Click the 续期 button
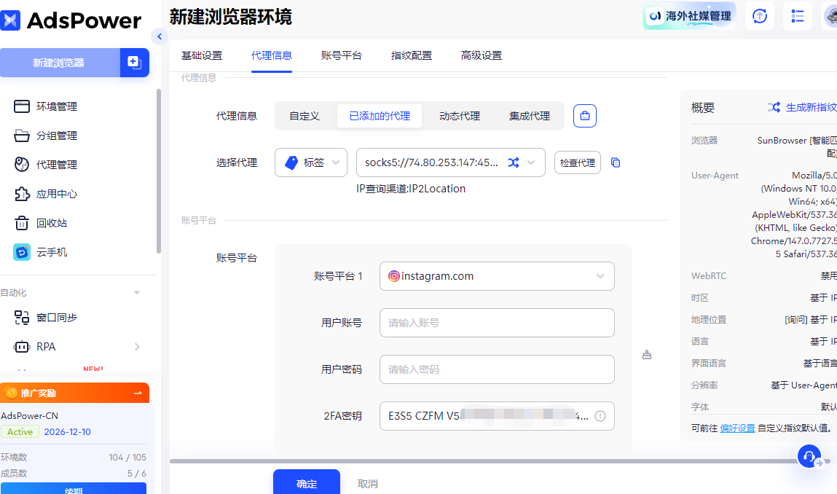The height and width of the screenshot is (494, 837). tap(73, 489)
